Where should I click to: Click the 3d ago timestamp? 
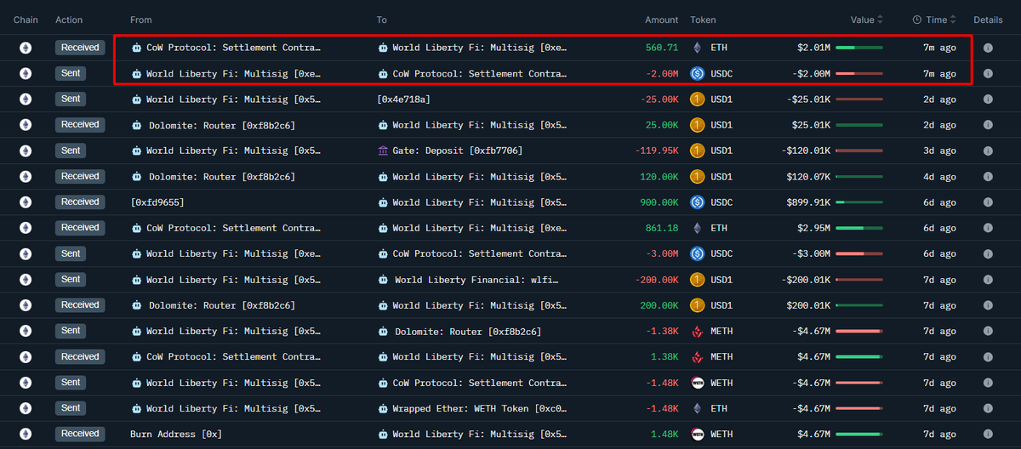coord(939,151)
